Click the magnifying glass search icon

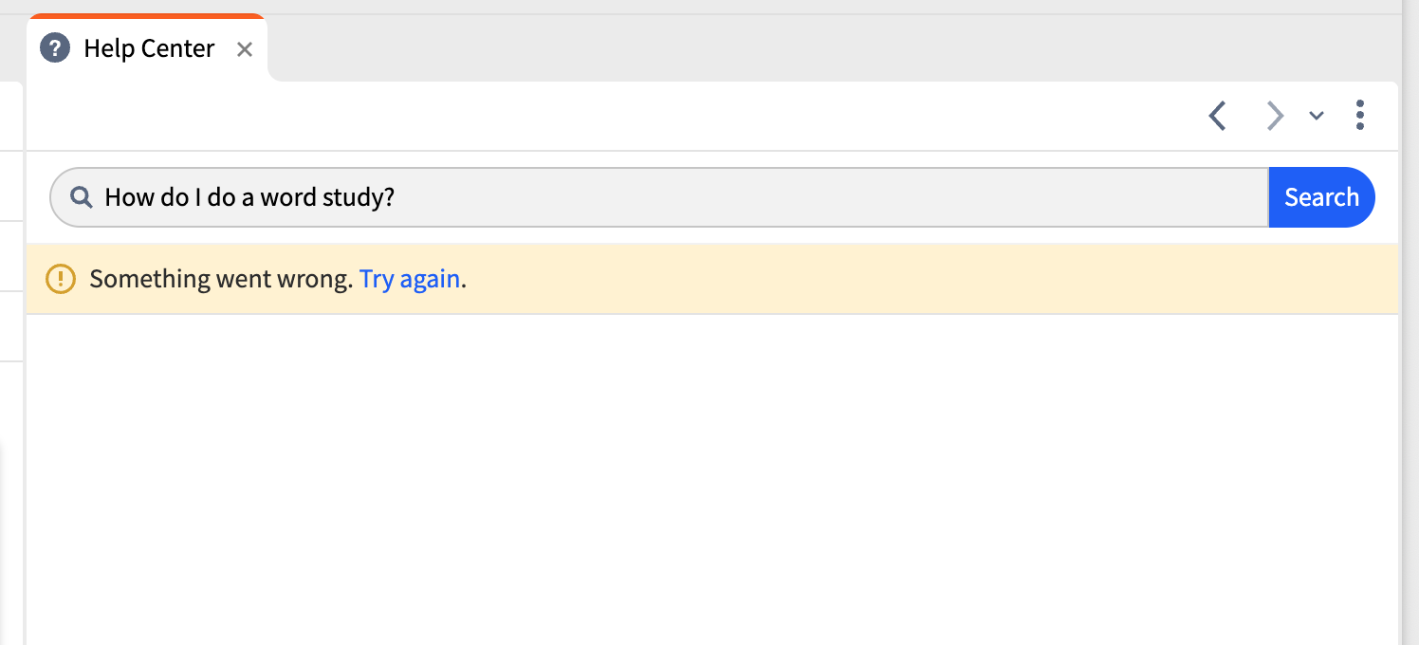click(x=82, y=197)
